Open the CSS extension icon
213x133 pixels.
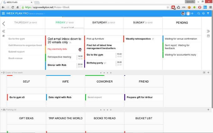click(x=184, y=7)
